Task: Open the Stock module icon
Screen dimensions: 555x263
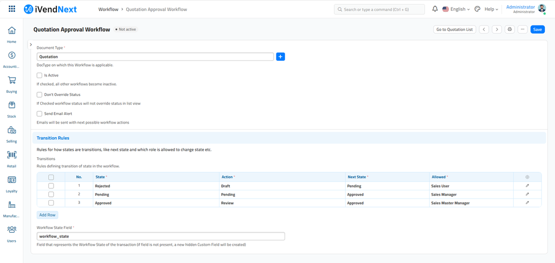Action: click(x=11, y=105)
